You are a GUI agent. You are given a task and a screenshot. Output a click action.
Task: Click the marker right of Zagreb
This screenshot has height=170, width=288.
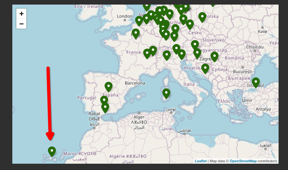[x=214, y=57]
